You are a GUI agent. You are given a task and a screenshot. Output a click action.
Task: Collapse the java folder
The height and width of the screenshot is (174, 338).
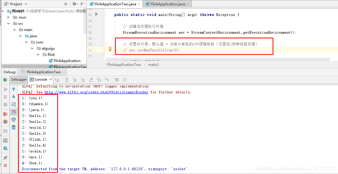(x=20, y=36)
